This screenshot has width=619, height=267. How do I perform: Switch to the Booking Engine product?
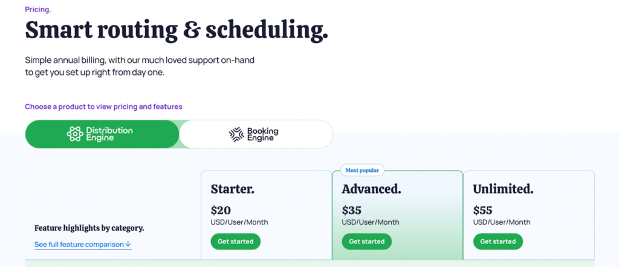(x=256, y=134)
